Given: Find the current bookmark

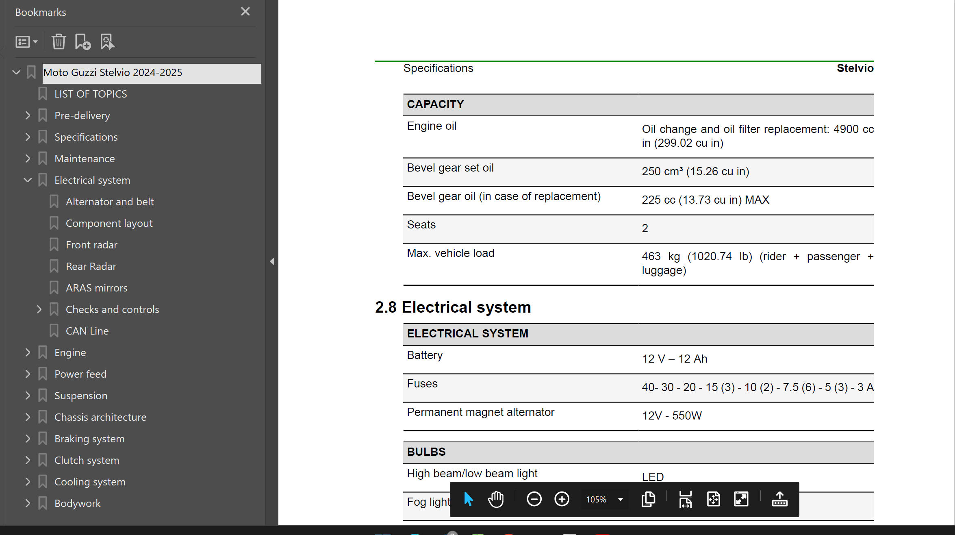Looking at the screenshot, I should (x=107, y=42).
